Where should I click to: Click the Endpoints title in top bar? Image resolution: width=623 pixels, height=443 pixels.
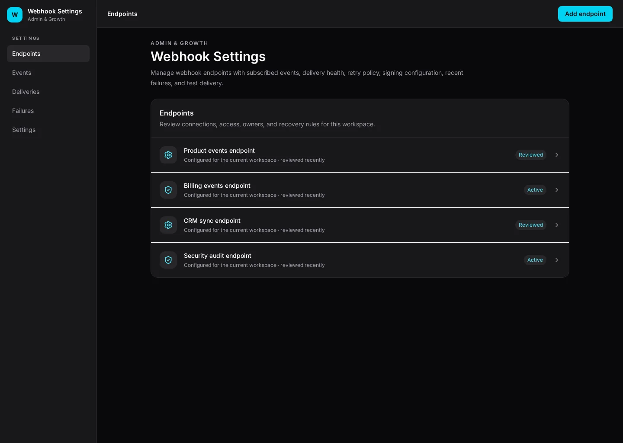point(122,14)
